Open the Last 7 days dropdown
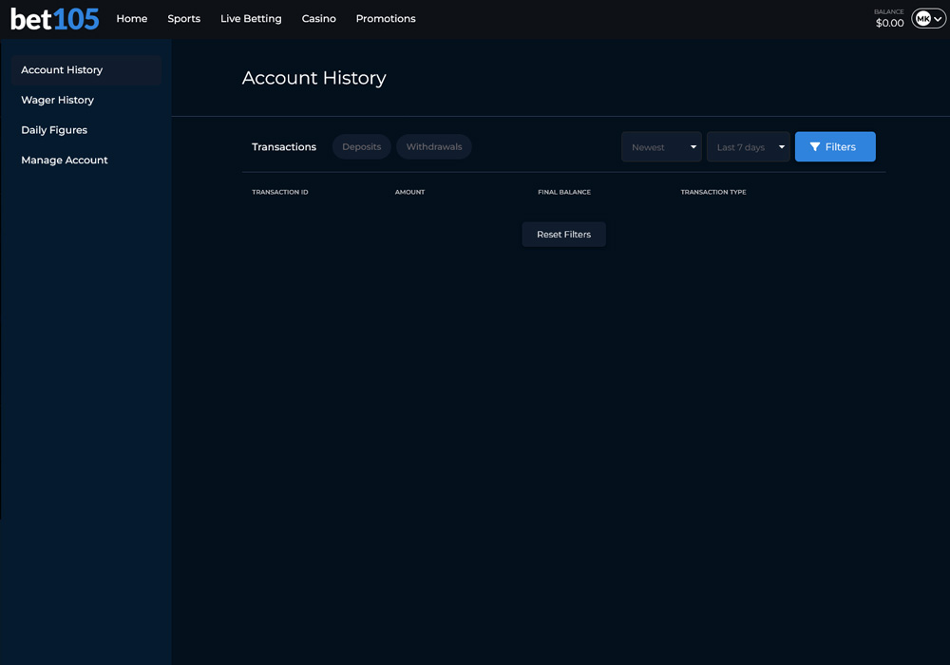950x665 pixels. click(x=748, y=147)
